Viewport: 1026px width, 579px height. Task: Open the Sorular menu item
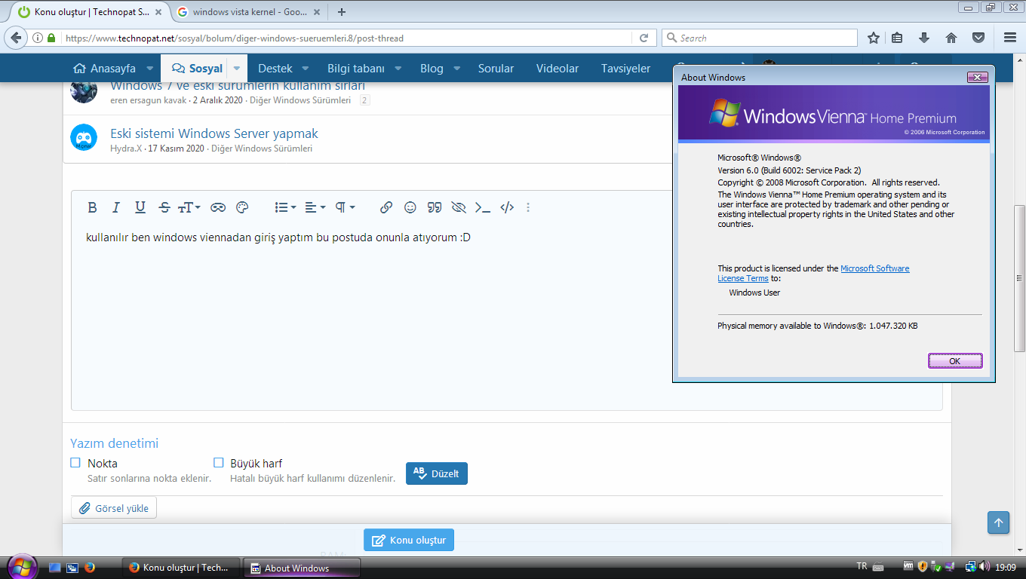click(496, 69)
